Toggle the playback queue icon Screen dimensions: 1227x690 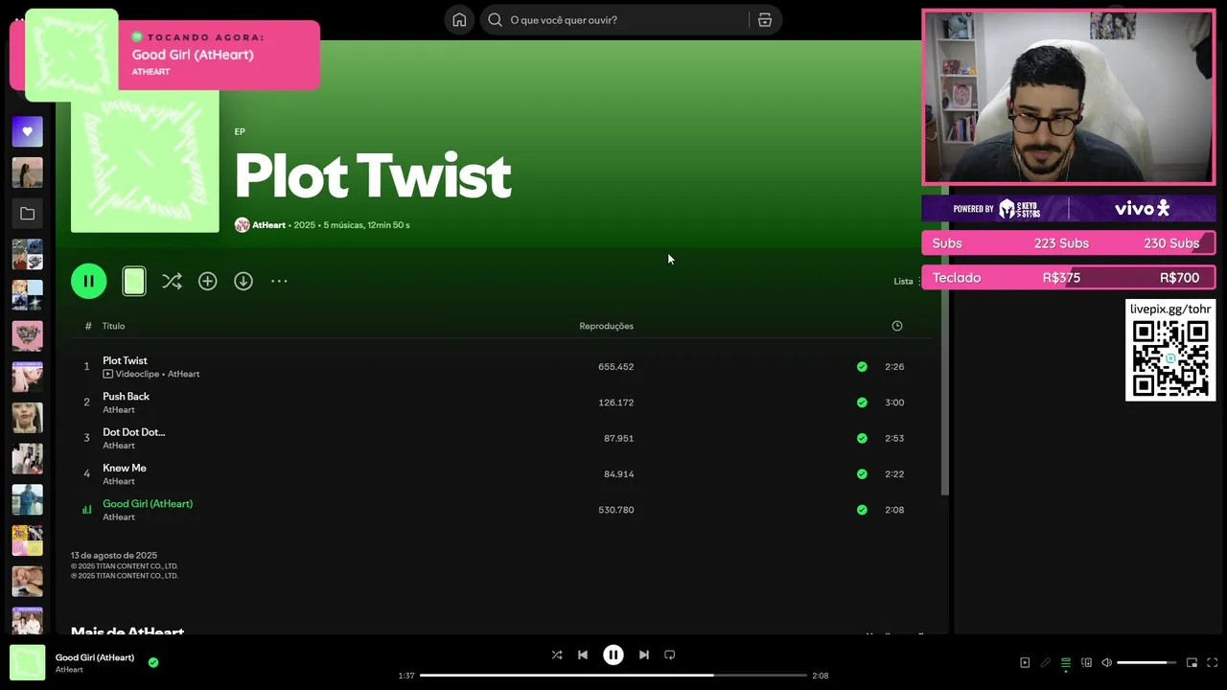[1065, 662]
